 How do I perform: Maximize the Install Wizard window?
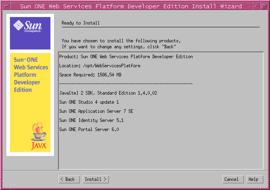pos(264,6)
